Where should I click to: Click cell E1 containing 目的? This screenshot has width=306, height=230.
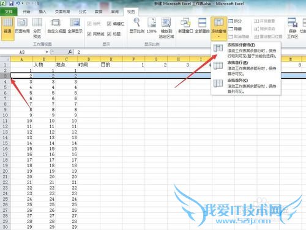coord(111,65)
